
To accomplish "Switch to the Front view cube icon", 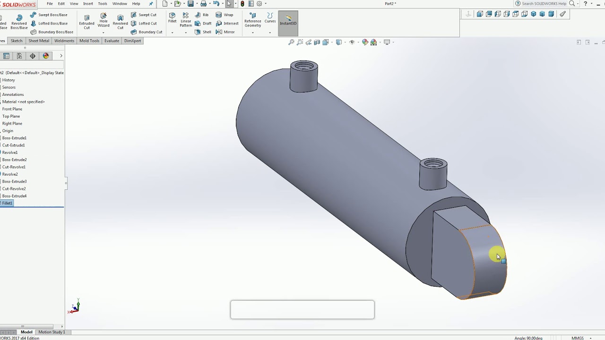I will coord(480,14).
